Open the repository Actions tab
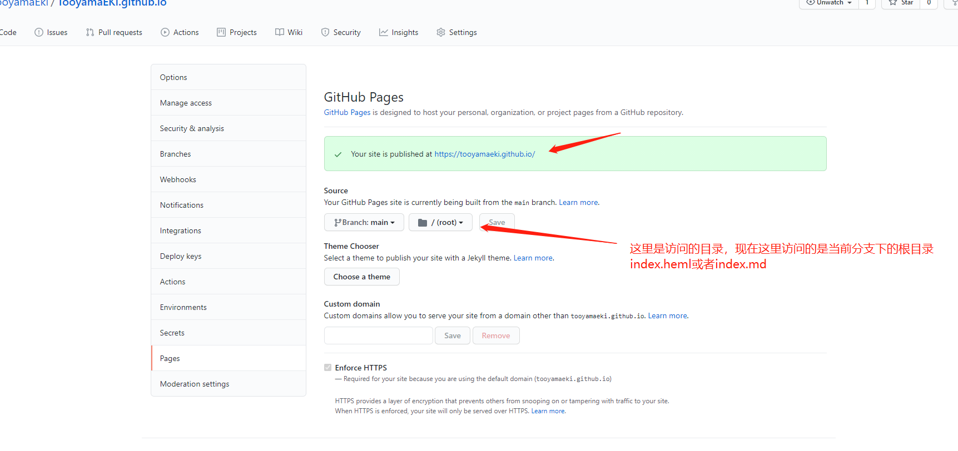This screenshot has width=958, height=451. (x=180, y=32)
